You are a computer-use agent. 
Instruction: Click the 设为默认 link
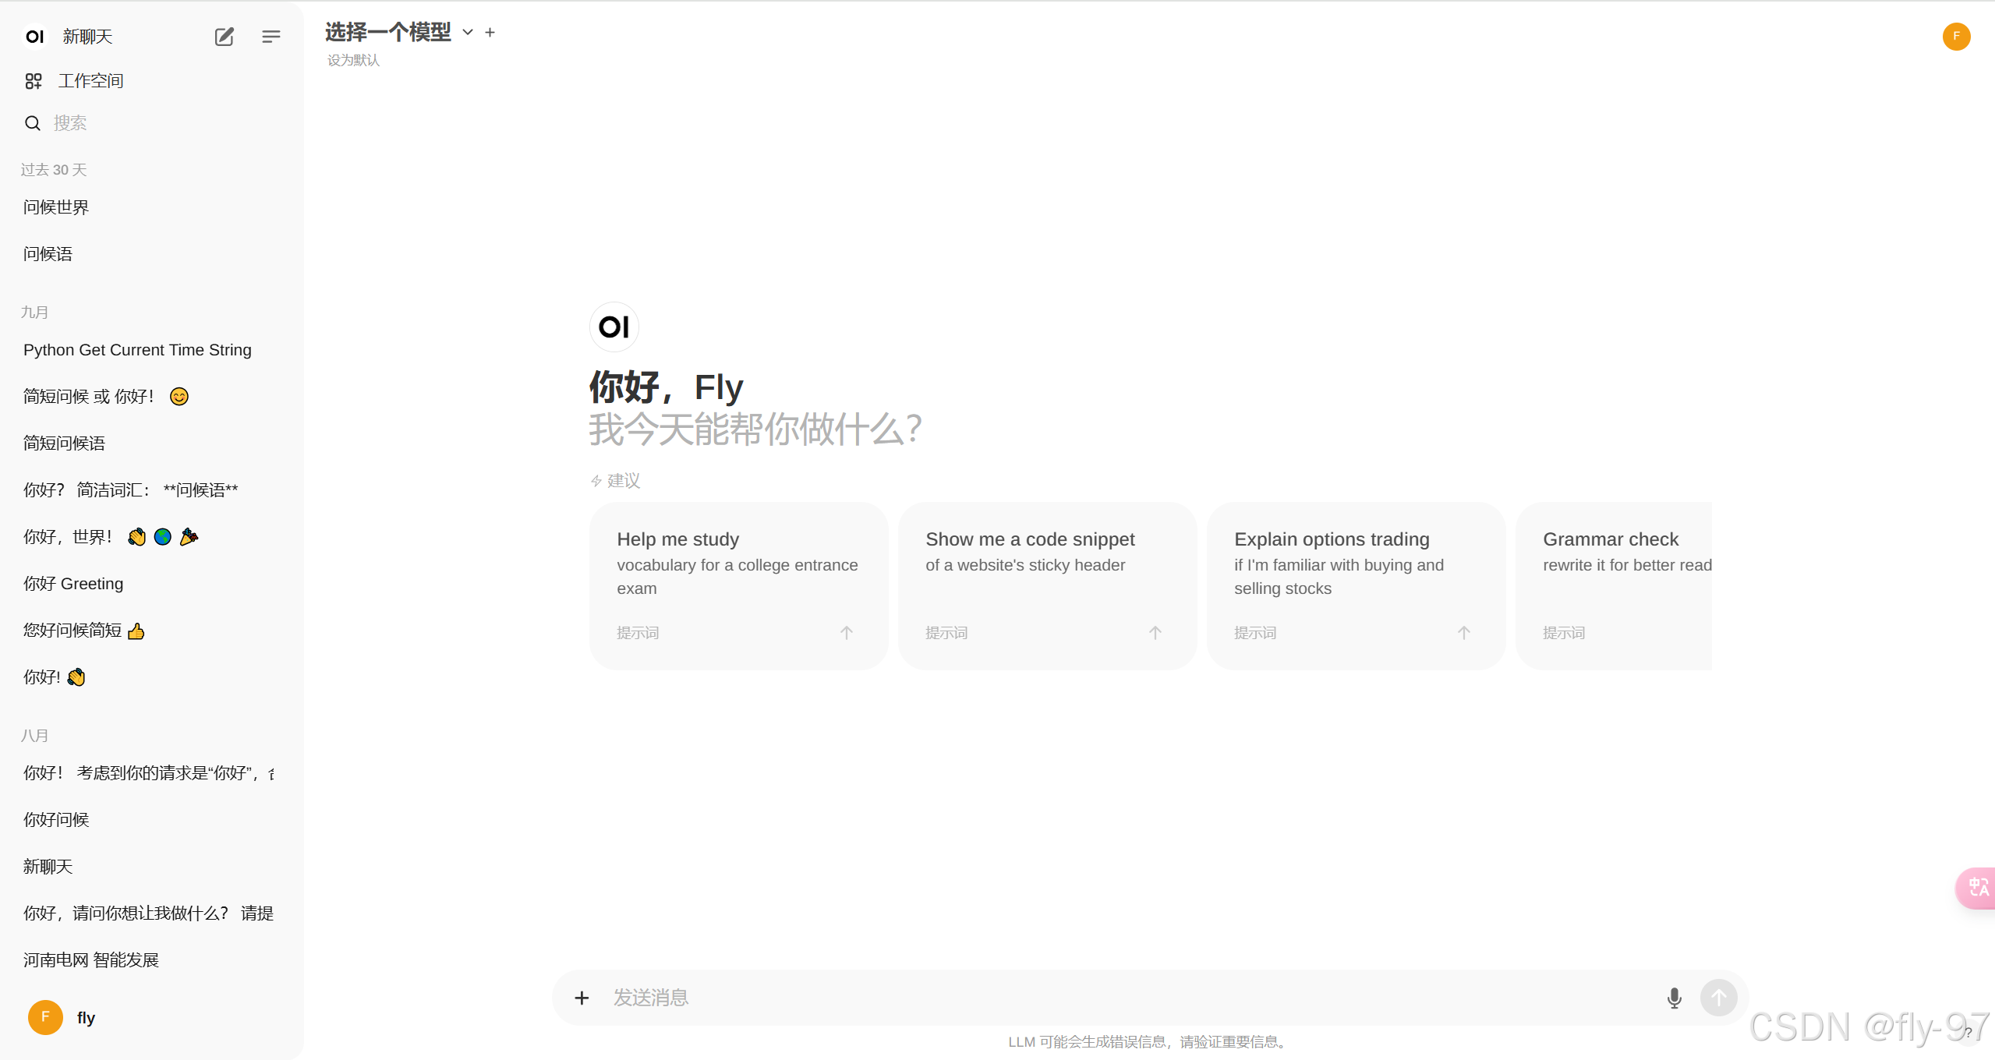[x=353, y=61]
